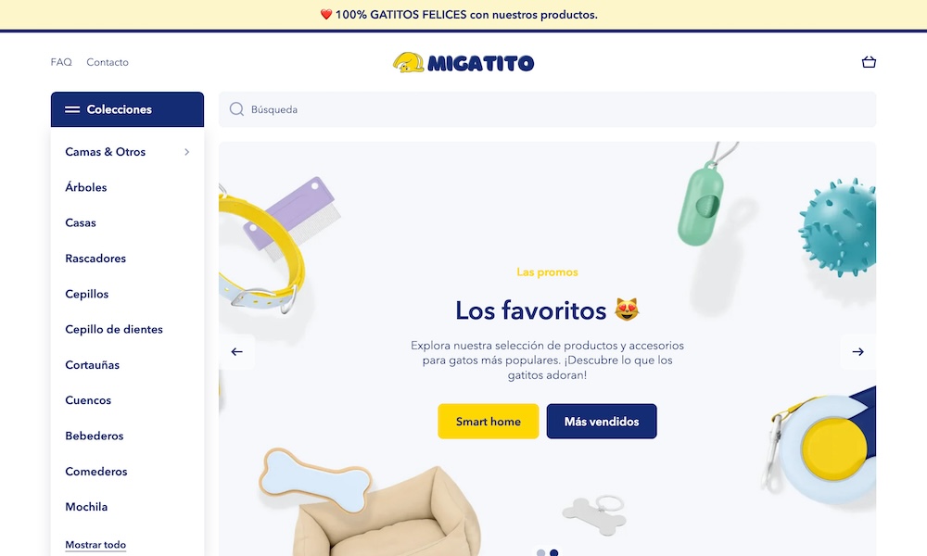Viewport: 927px width, 556px height.
Task: Show all collections via Mostrar todo
Action: pos(95,544)
